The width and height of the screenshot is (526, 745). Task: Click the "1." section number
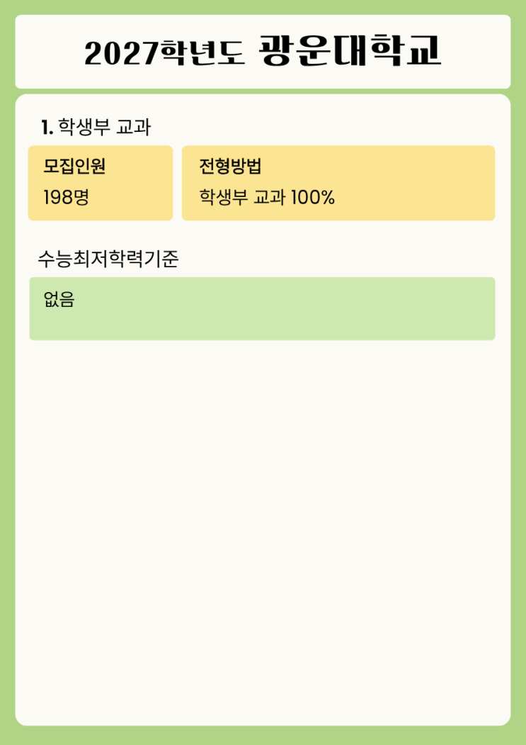[x=47, y=128]
